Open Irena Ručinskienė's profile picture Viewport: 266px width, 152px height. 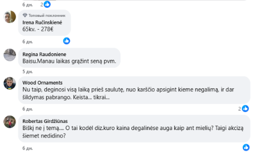pos(10,17)
